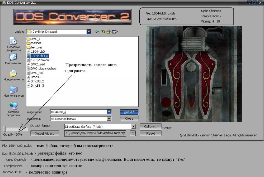Click the Convert button

point(129,112)
